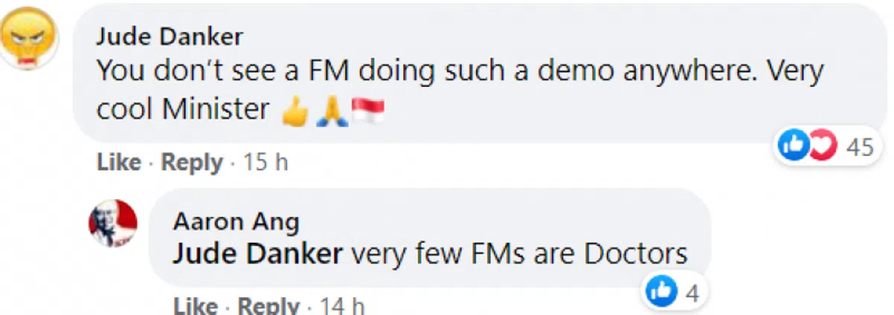Viewport: 894px width, 315px height.
Task: Reply to Jude Danker's comment
Action: (192, 163)
